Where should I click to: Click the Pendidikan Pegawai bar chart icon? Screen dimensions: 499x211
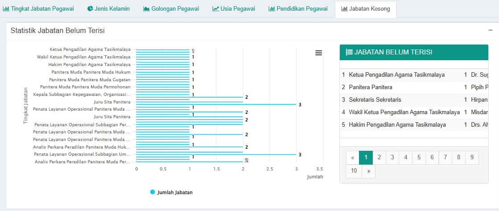click(x=272, y=9)
